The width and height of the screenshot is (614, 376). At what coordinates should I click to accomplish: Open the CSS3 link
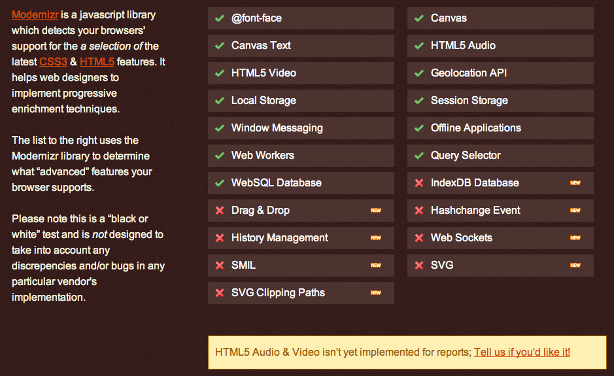[53, 62]
